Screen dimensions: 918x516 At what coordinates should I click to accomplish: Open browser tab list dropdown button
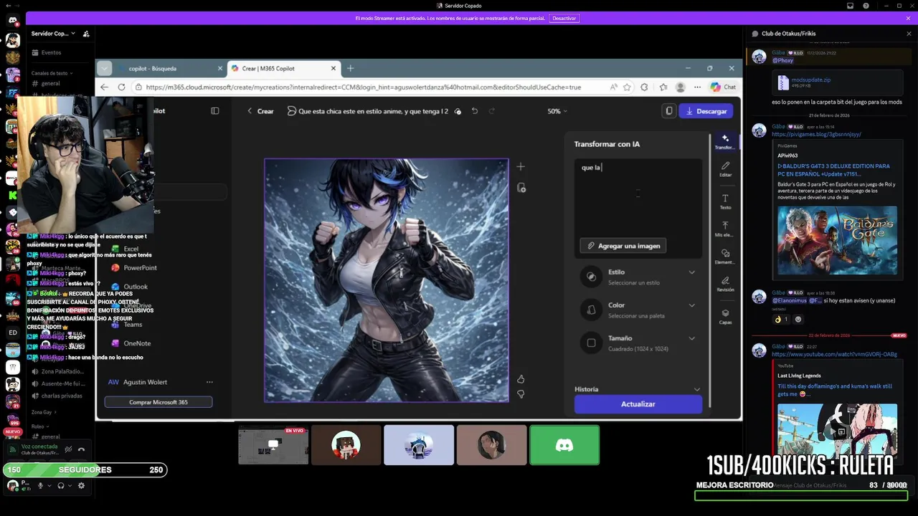[x=105, y=68]
